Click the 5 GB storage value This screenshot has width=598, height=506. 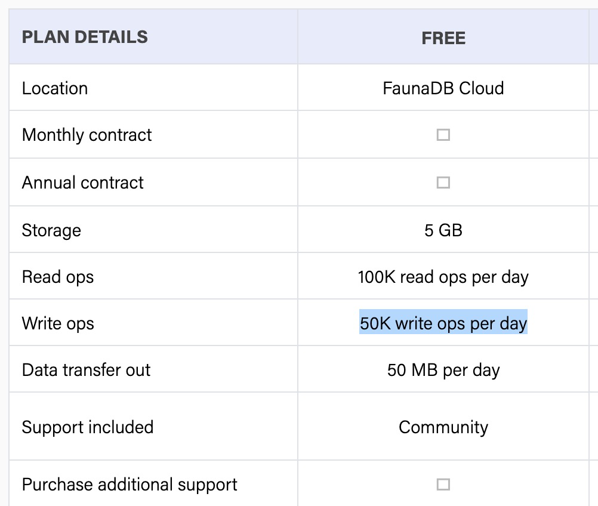tap(443, 230)
